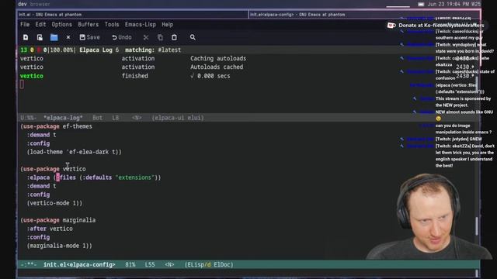497x279 pixels.
Task: Click chat message 'can you do image manipulation'
Action: pyautogui.click(x=464, y=129)
